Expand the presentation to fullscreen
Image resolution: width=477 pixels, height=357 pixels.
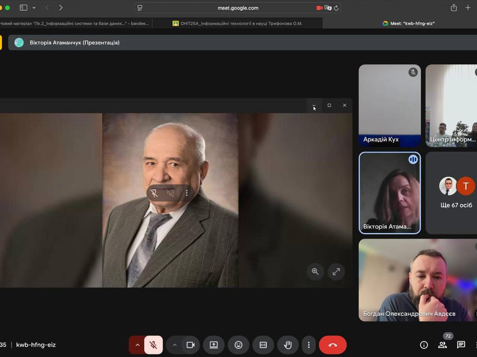[x=336, y=271]
